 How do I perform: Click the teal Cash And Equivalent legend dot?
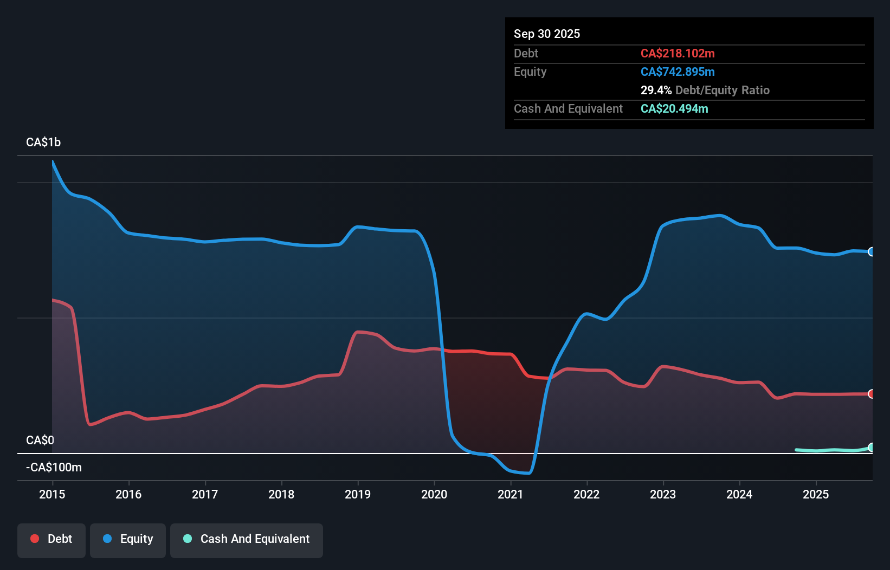pyautogui.click(x=187, y=539)
